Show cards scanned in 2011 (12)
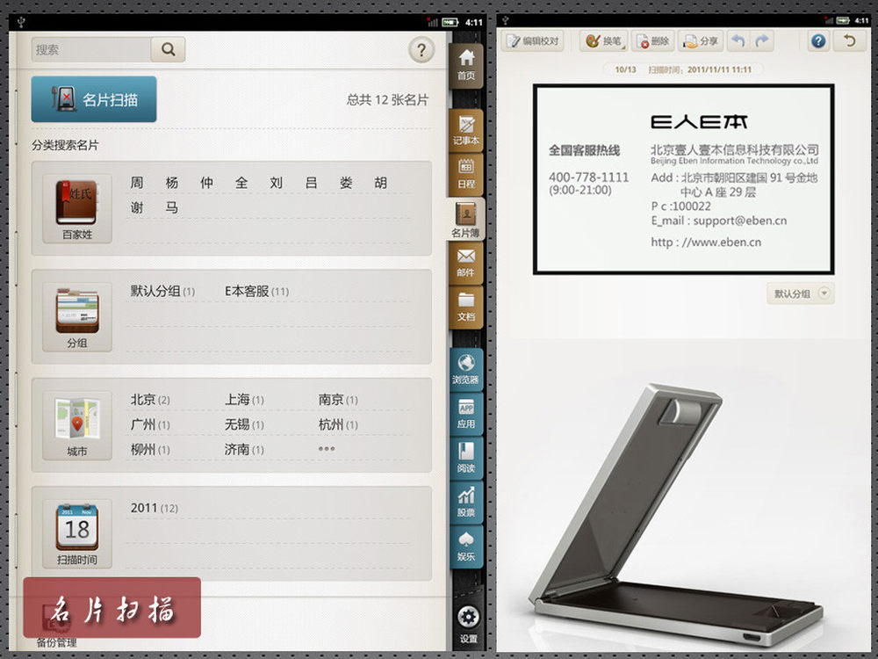This screenshot has height=659, width=878. 154,508
